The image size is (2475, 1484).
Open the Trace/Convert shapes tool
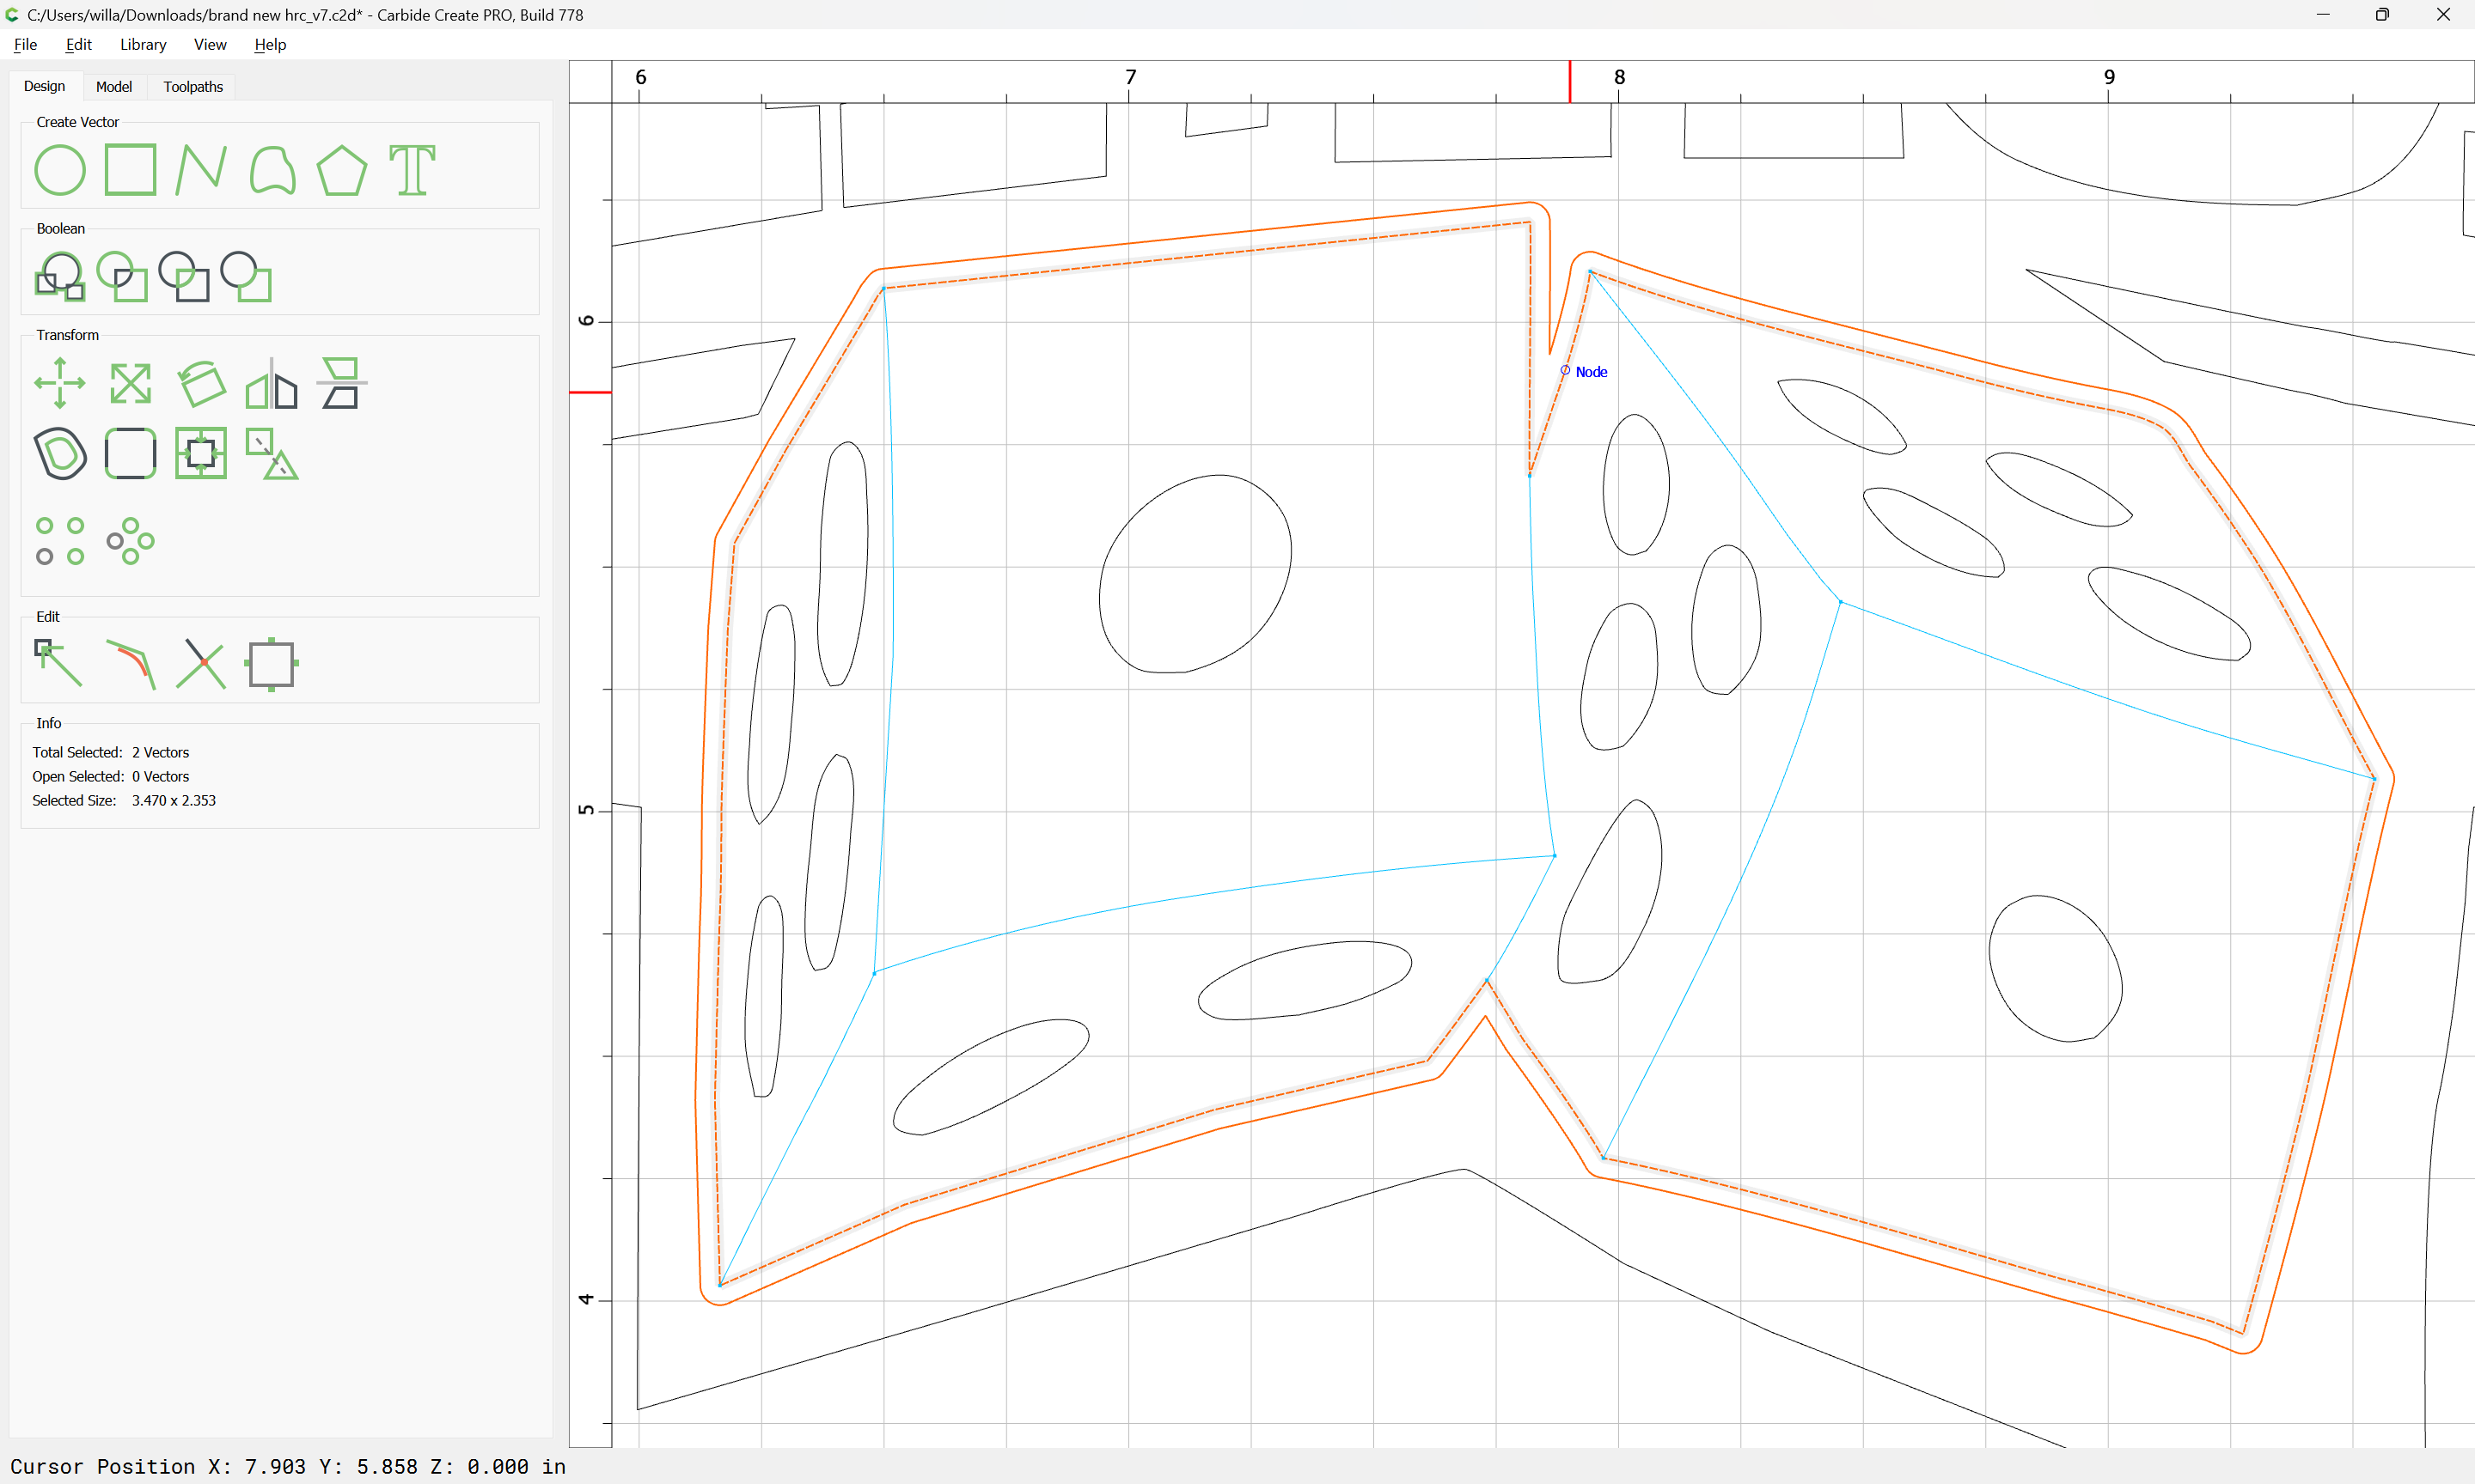click(x=271, y=454)
